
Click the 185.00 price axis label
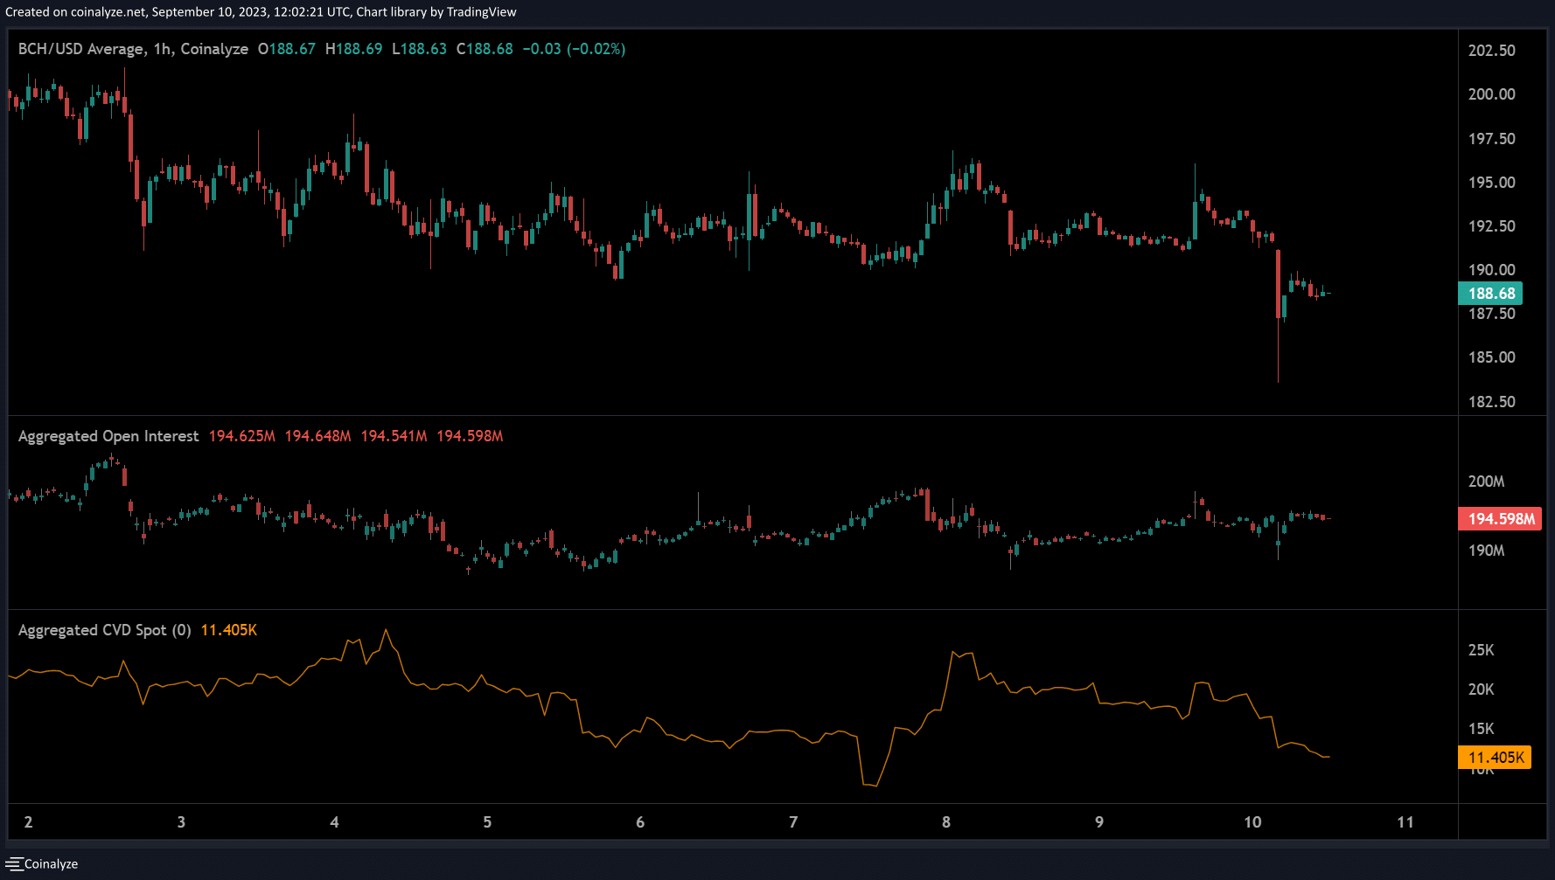pos(1492,357)
